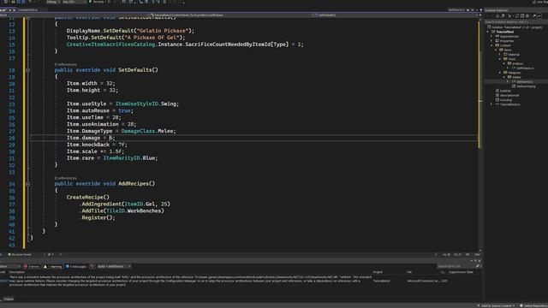Toggle the Errors filter in Error List

coord(32,266)
